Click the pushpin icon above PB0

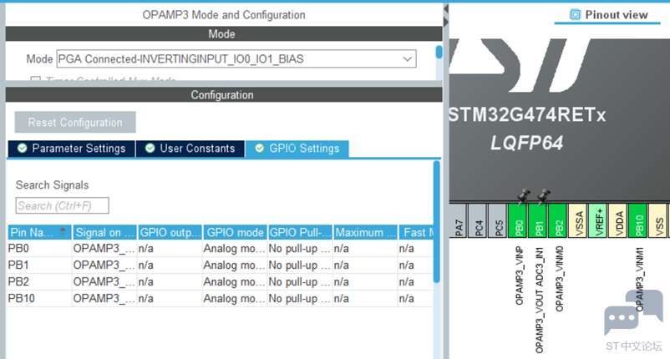click(524, 196)
